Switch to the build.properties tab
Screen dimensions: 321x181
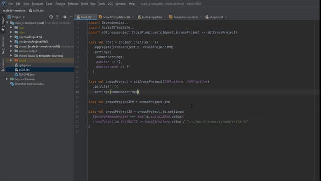click(x=151, y=17)
